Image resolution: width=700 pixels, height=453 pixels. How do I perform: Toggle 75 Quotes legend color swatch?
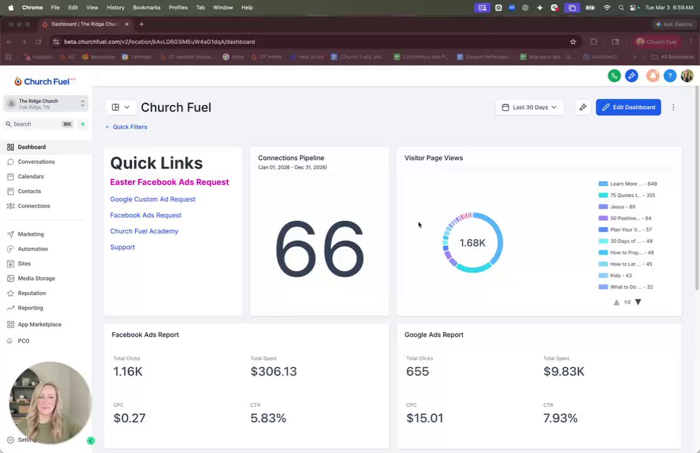(603, 195)
